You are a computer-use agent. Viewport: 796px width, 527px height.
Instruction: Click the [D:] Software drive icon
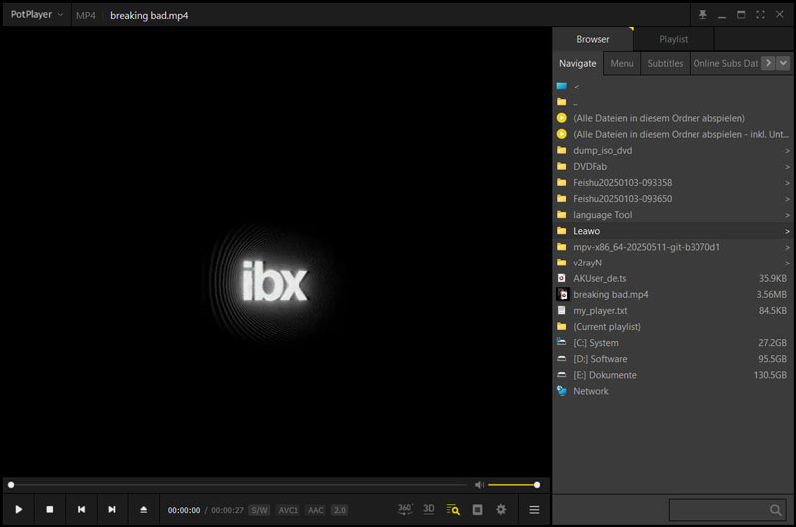561,359
